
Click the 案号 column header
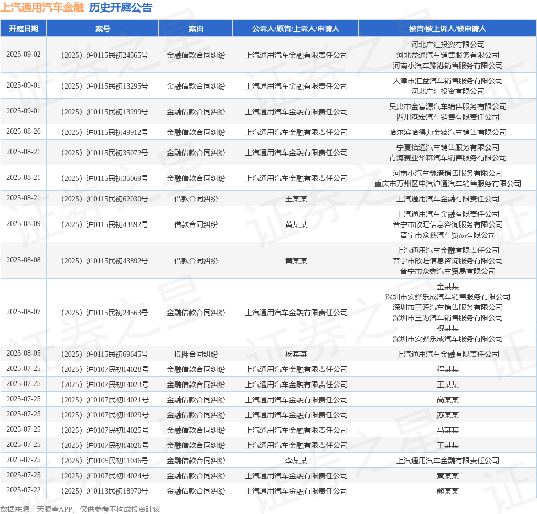102,29
